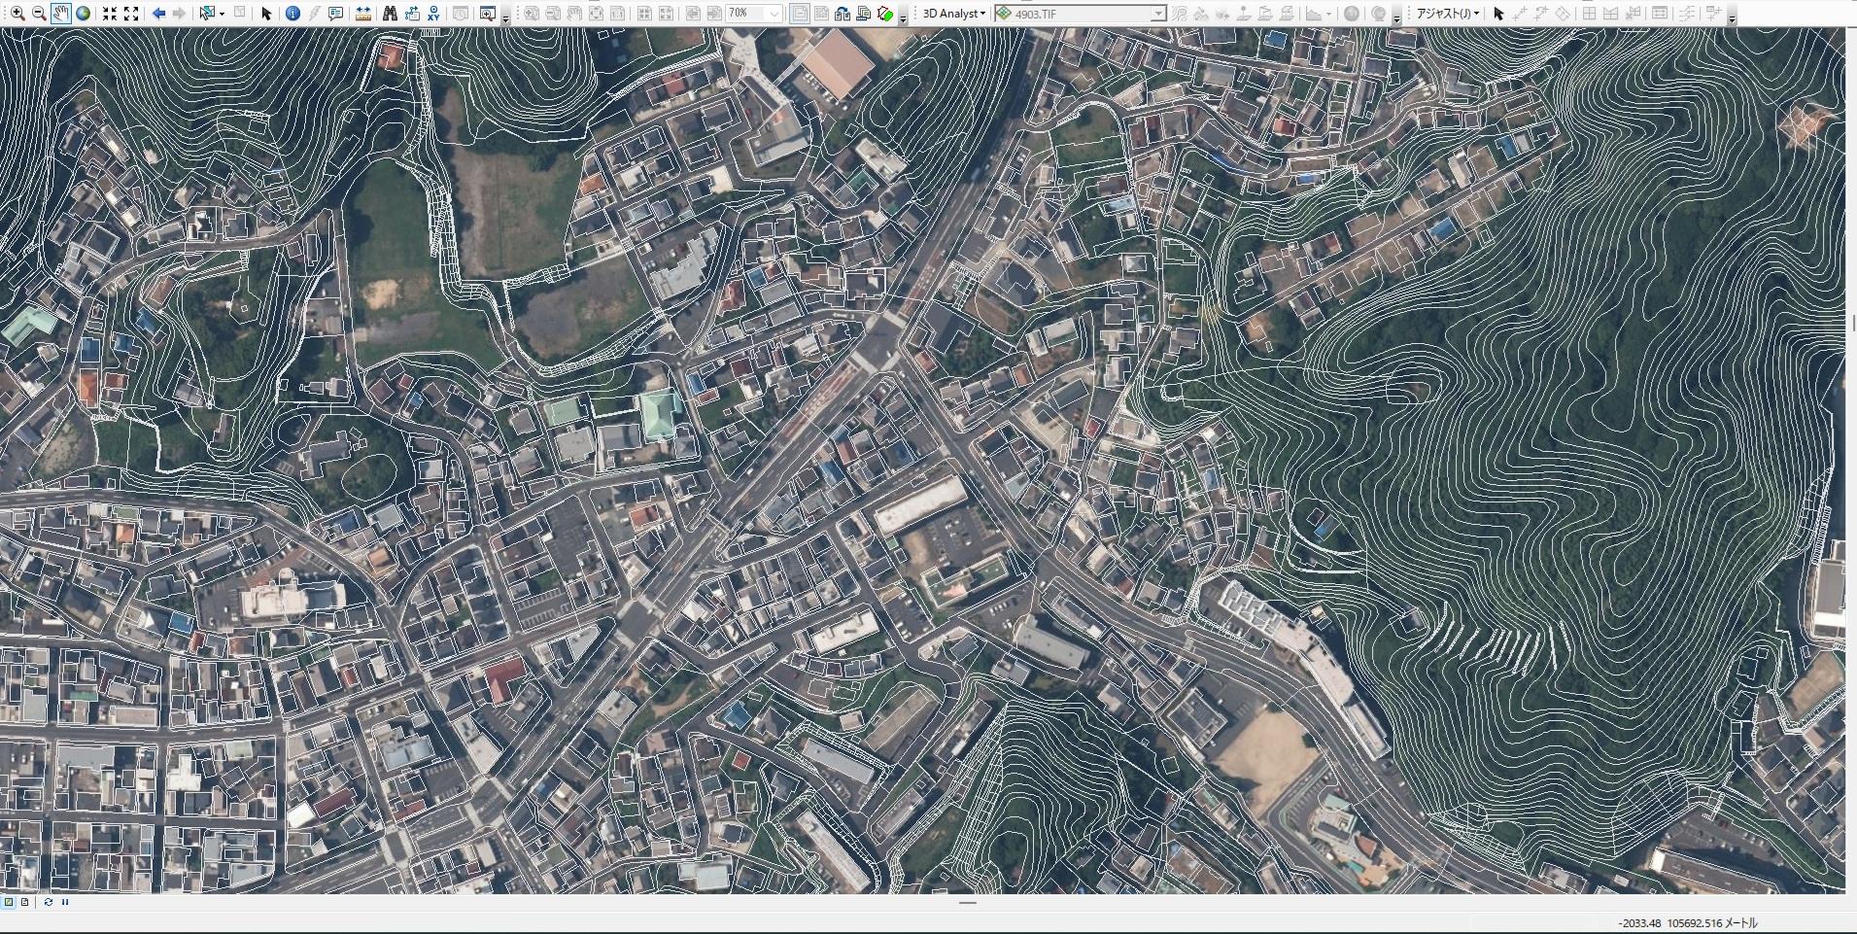This screenshot has height=934, width=1857.
Task: Click the Fixed Zoom In arrows icon
Action: coord(110,14)
